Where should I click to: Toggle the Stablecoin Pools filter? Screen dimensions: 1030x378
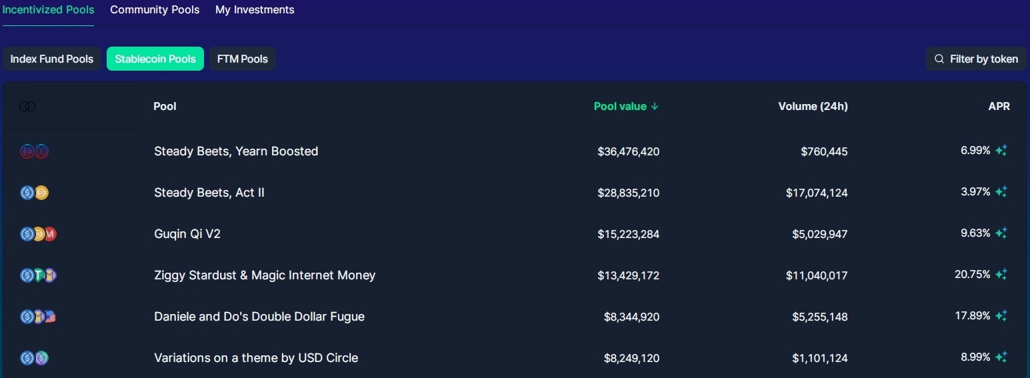tap(155, 59)
